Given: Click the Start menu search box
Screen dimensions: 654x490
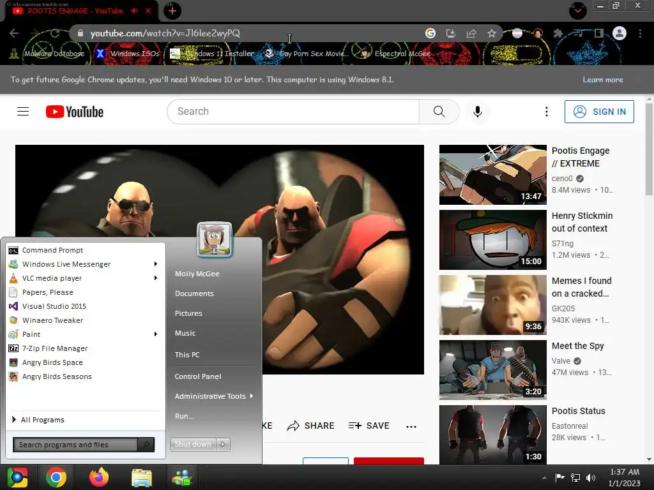Looking at the screenshot, I should (x=75, y=445).
